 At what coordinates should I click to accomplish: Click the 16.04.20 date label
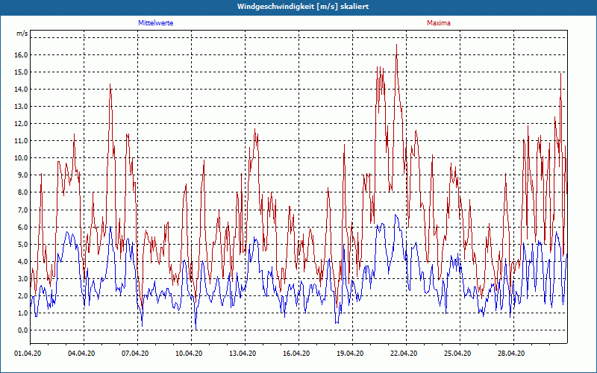[x=296, y=354]
